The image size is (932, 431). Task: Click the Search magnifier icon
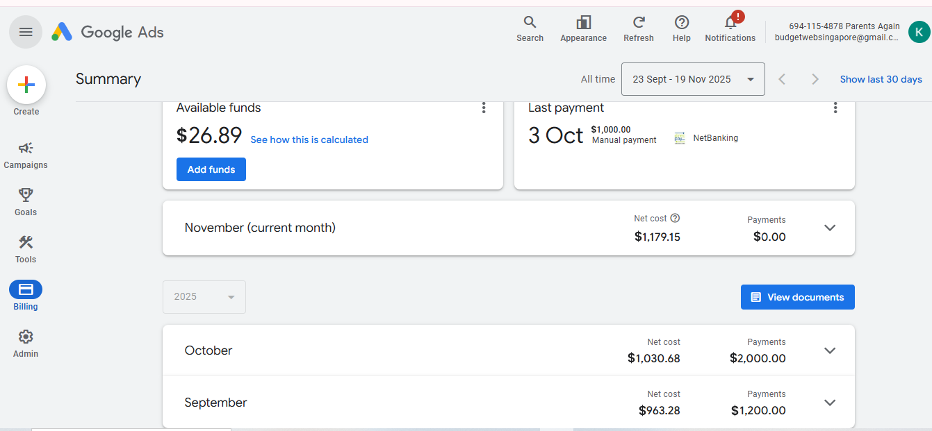530,23
